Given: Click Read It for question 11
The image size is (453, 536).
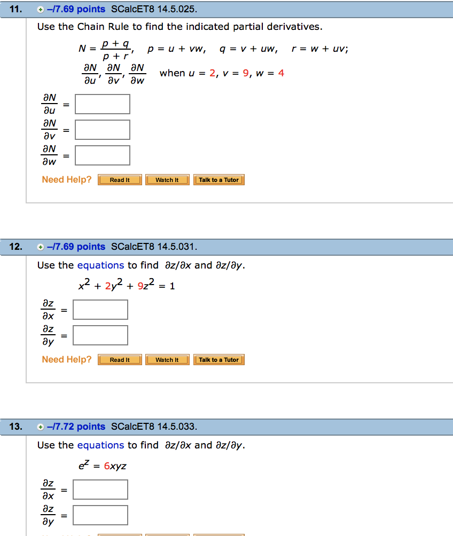Looking at the screenshot, I should 120,180.
